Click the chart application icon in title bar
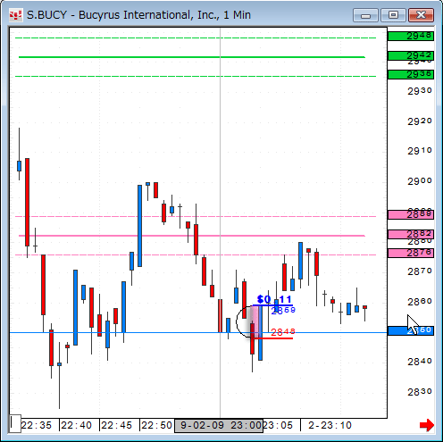Screen dimensions: 443x442 coord(15,15)
